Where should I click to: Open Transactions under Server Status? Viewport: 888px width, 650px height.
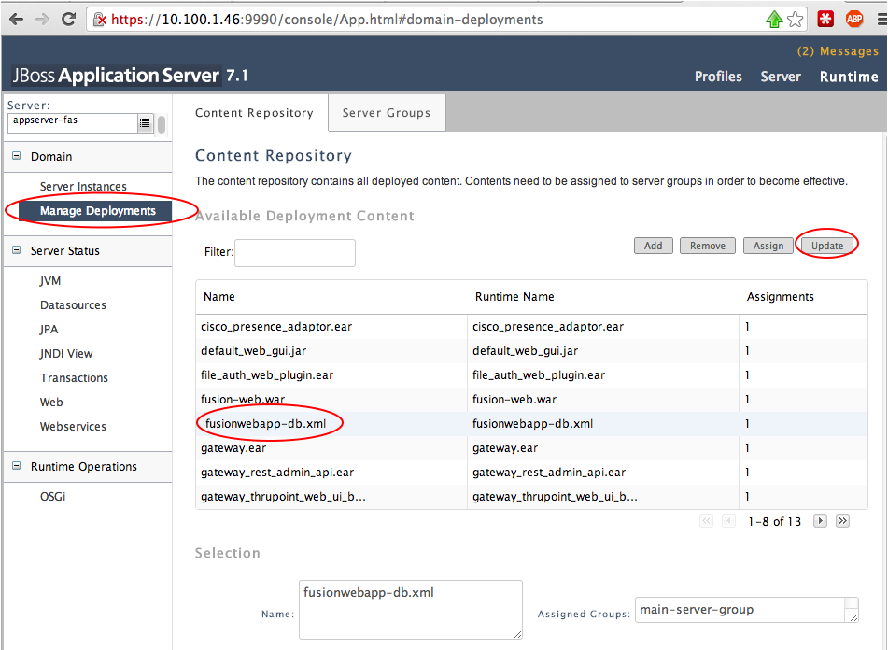74,377
